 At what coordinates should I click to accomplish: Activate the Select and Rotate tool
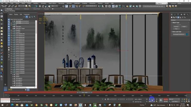[43, 6]
